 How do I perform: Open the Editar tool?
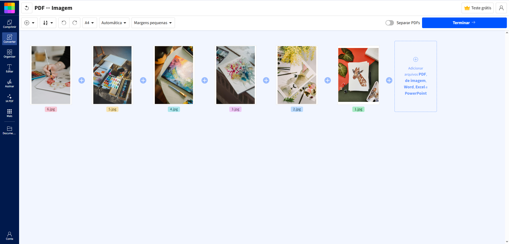[10, 68]
